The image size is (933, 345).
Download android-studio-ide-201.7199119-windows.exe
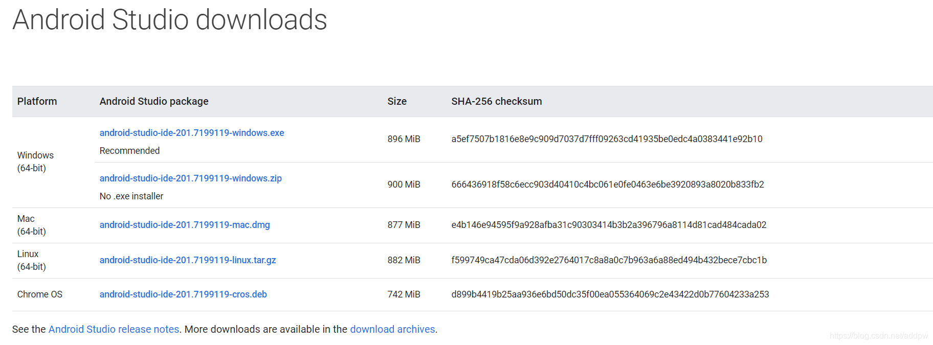point(192,133)
